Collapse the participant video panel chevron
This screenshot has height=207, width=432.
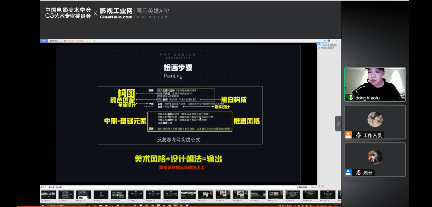coord(338,124)
